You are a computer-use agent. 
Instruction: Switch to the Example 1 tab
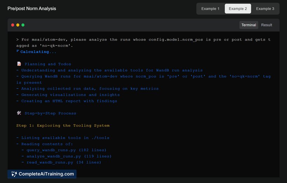[210, 9]
